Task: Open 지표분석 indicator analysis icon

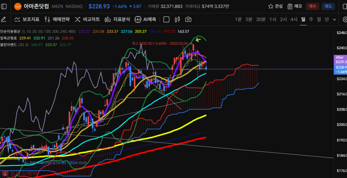Action: 108,20
